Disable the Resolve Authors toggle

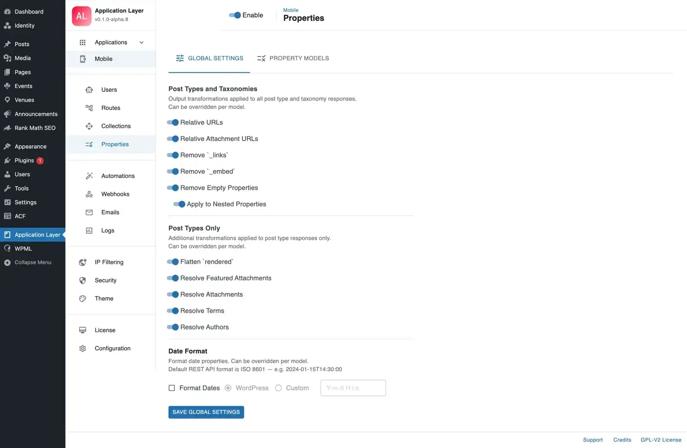pyautogui.click(x=173, y=327)
